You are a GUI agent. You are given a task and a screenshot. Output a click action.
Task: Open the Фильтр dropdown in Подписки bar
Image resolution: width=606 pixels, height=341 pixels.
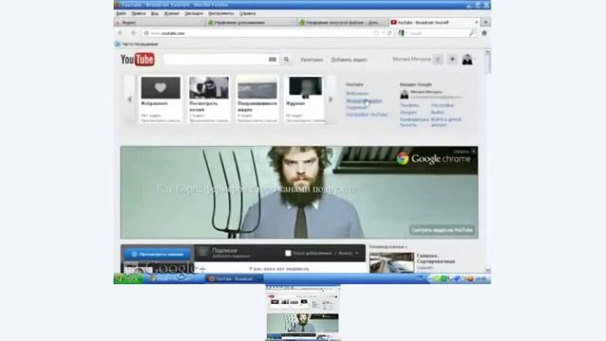(348, 253)
